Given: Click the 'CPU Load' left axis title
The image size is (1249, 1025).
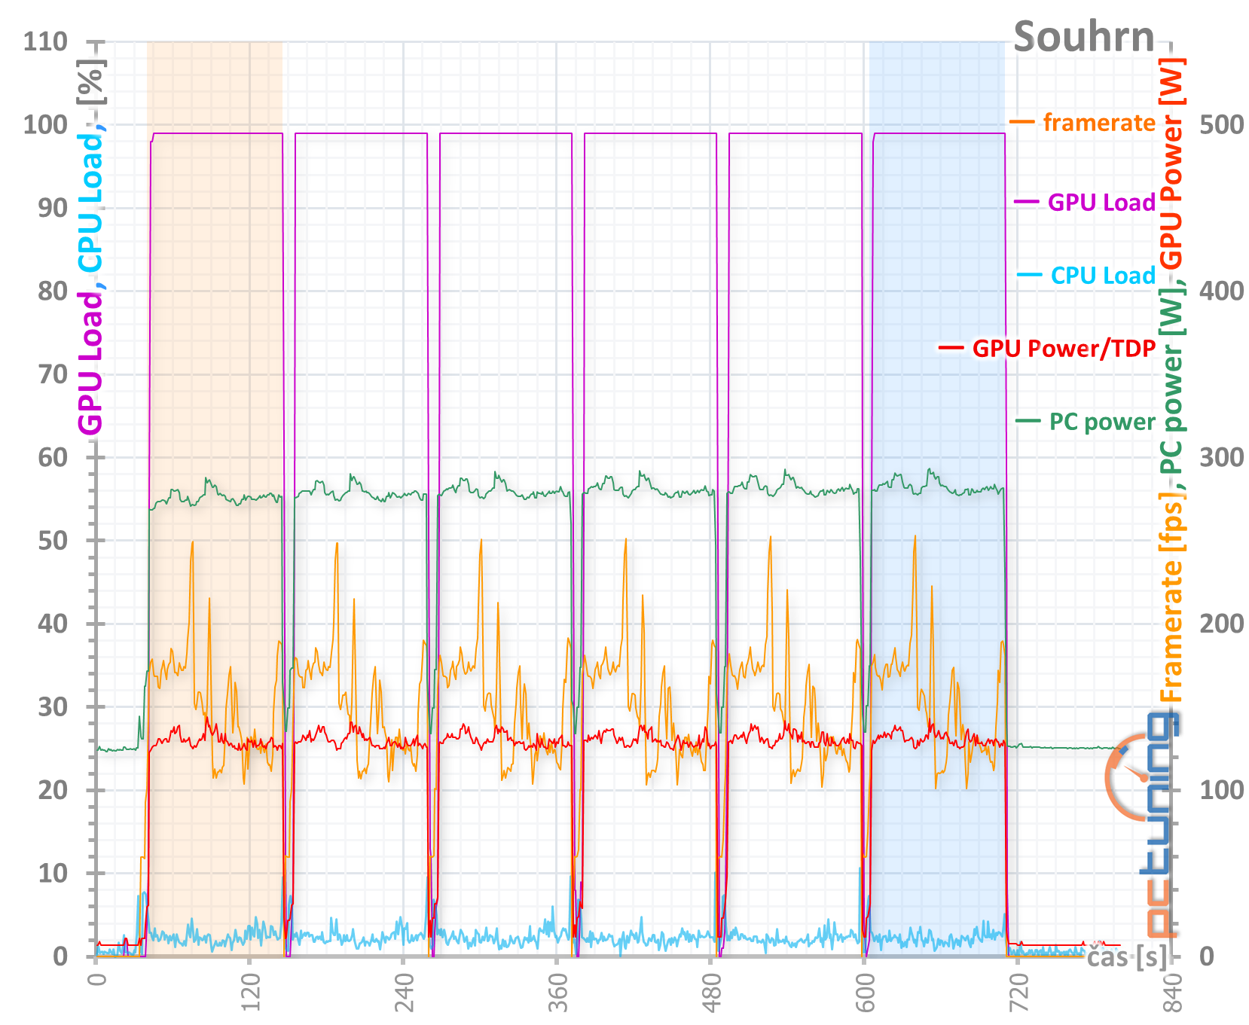Looking at the screenshot, I should (90, 203).
